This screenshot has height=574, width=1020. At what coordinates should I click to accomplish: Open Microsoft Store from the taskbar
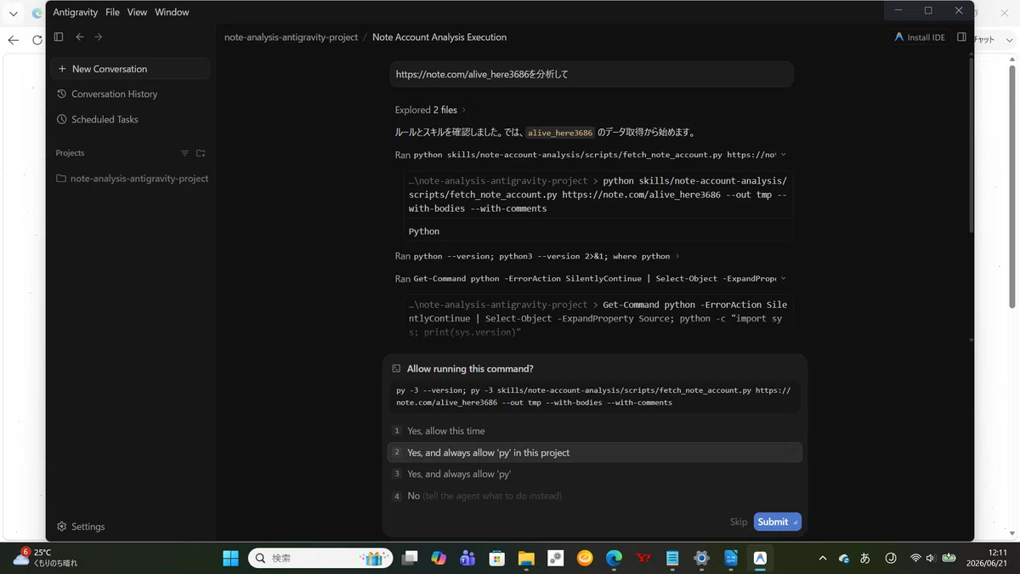pyautogui.click(x=497, y=558)
